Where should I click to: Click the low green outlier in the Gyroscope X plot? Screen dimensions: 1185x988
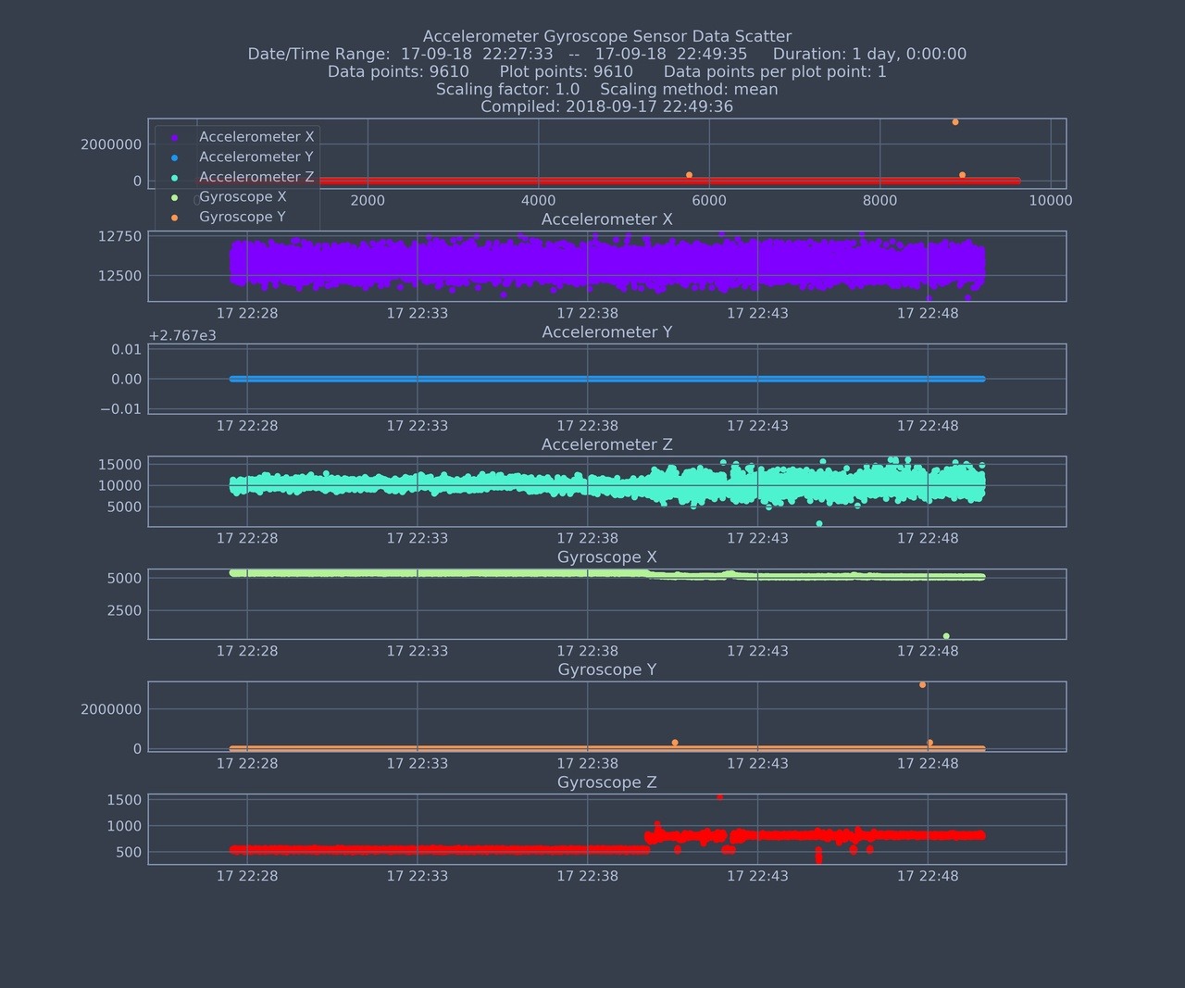pyautogui.click(x=946, y=636)
